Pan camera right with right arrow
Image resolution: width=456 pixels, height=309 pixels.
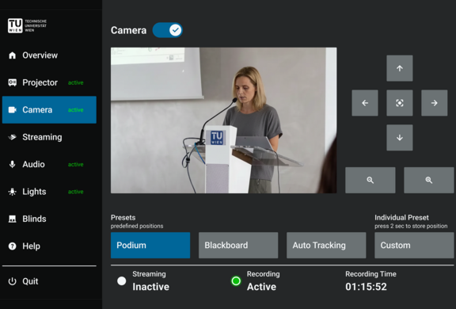(434, 103)
